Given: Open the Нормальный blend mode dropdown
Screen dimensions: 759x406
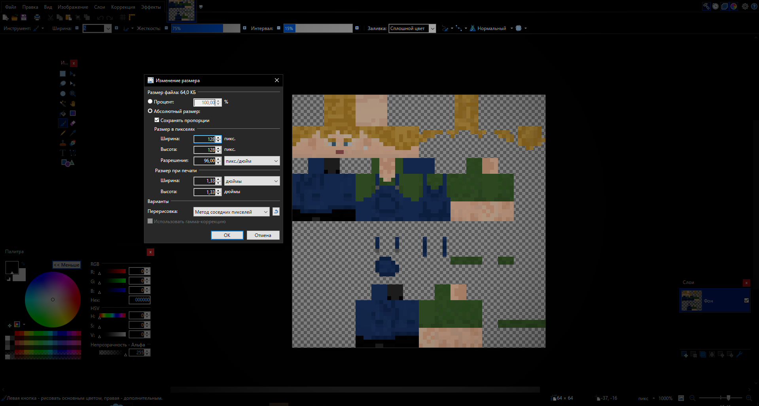Looking at the screenshot, I should pyautogui.click(x=491, y=28).
